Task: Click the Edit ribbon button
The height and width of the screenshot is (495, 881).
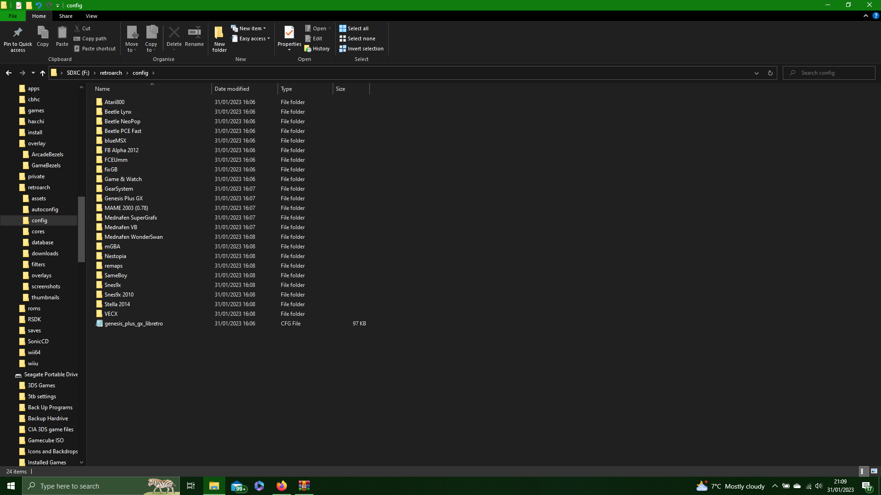Action: click(314, 38)
